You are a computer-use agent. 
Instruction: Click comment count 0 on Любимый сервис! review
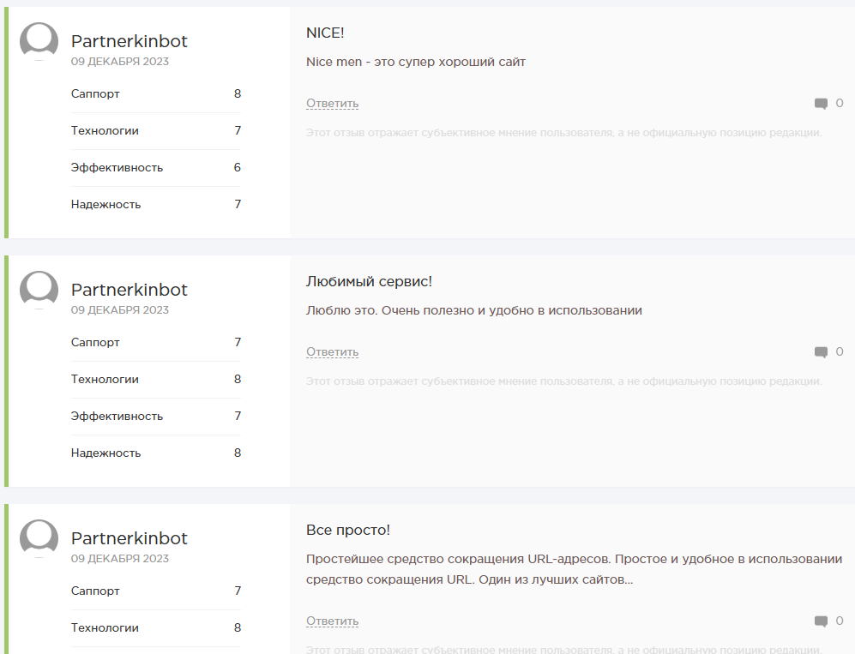point(840,351)
